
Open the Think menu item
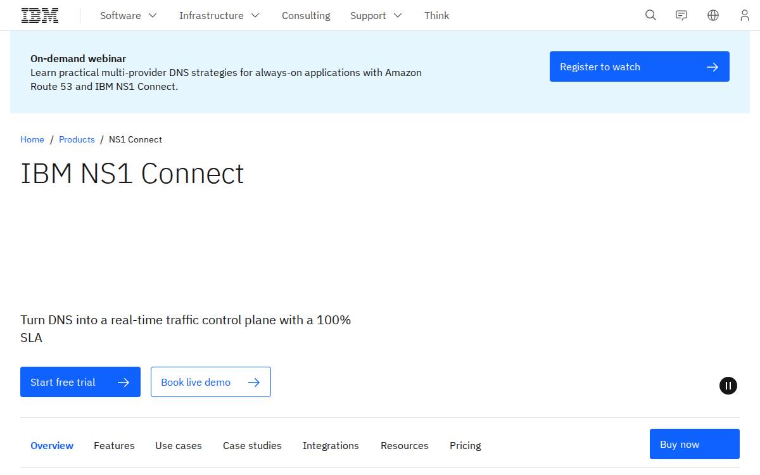(436, 15)
